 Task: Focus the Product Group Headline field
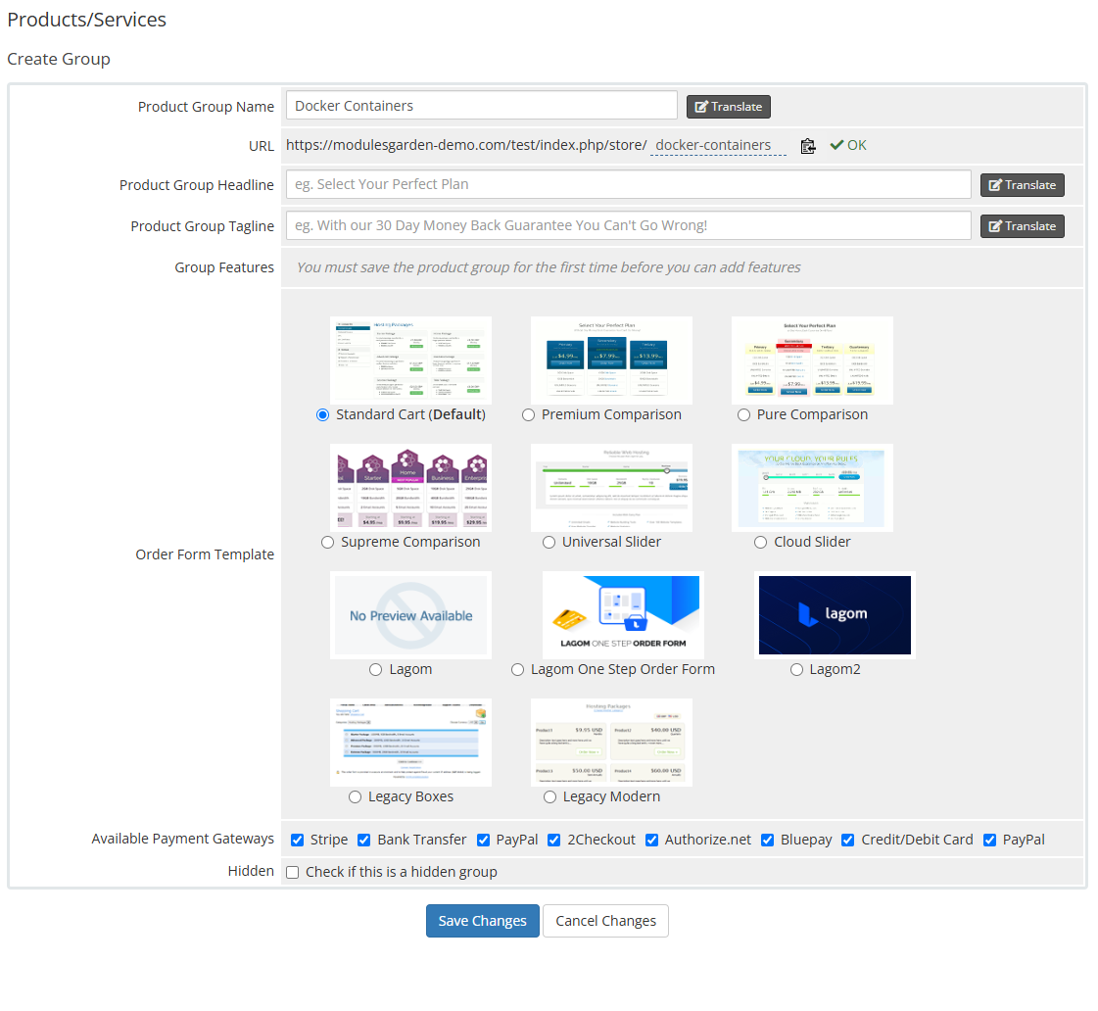point(628,184)
